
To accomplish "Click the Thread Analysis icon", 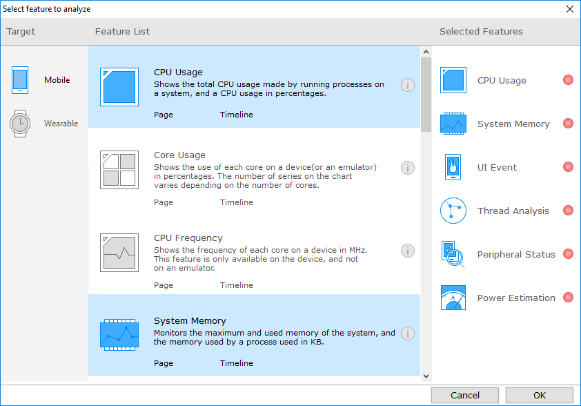I will [x=453, y=211].
